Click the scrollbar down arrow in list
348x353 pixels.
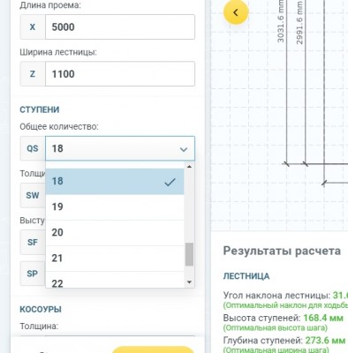[x=189, y=282]
